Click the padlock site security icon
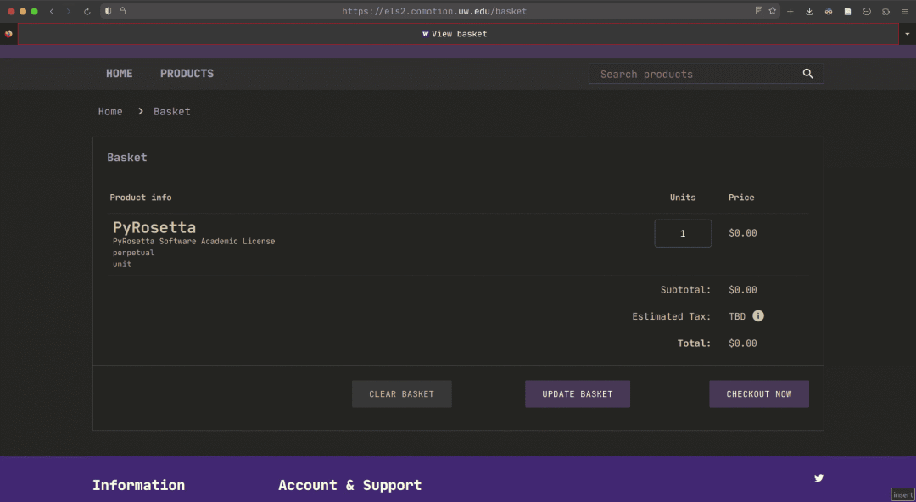Screen dimensions: 916x502 tap(123, 10)
